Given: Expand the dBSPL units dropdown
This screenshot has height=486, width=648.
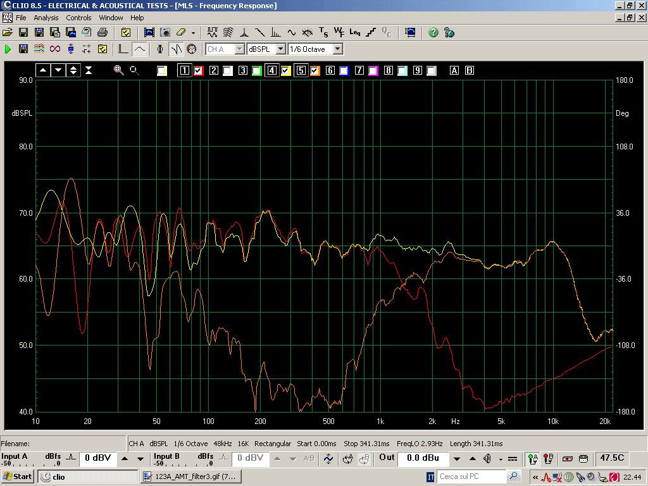Looking at the screenshot, I should (x=280, y=49).
